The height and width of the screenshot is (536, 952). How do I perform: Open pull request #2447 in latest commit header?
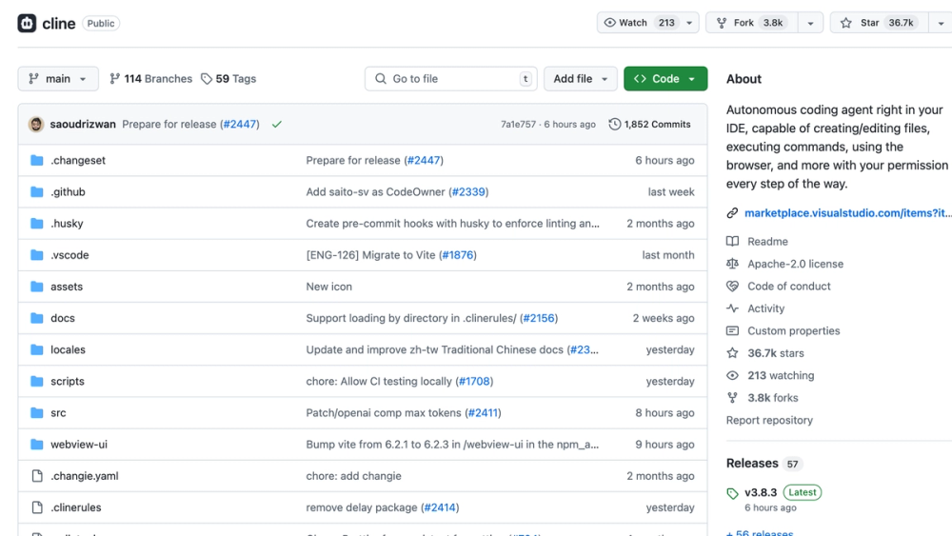click(240, 124)
